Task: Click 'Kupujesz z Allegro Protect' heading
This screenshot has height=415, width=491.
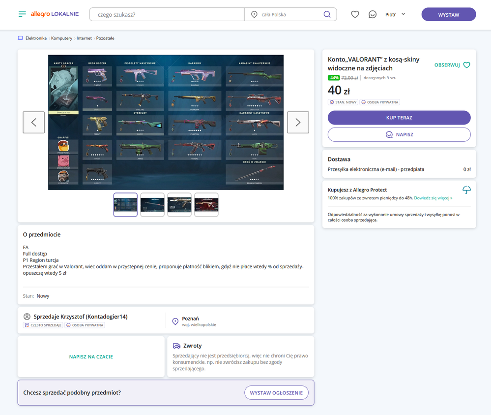Action: point(357,190)
